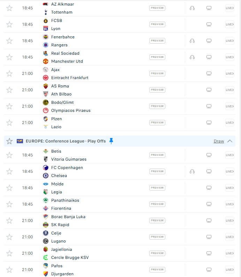Star the AS Roma vs Ath Bilbao match
This screenshot has height=277, width=241.
pyautogui.click(x=9, y=90)
